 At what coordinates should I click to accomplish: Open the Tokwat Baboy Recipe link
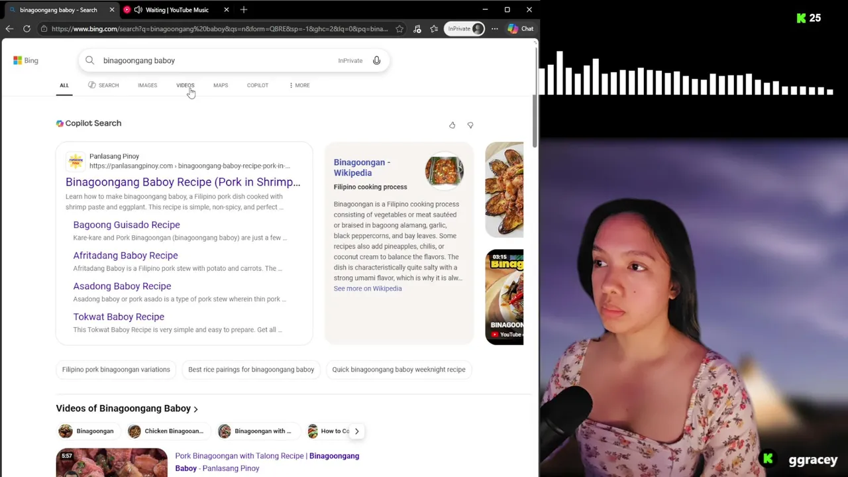119,317
